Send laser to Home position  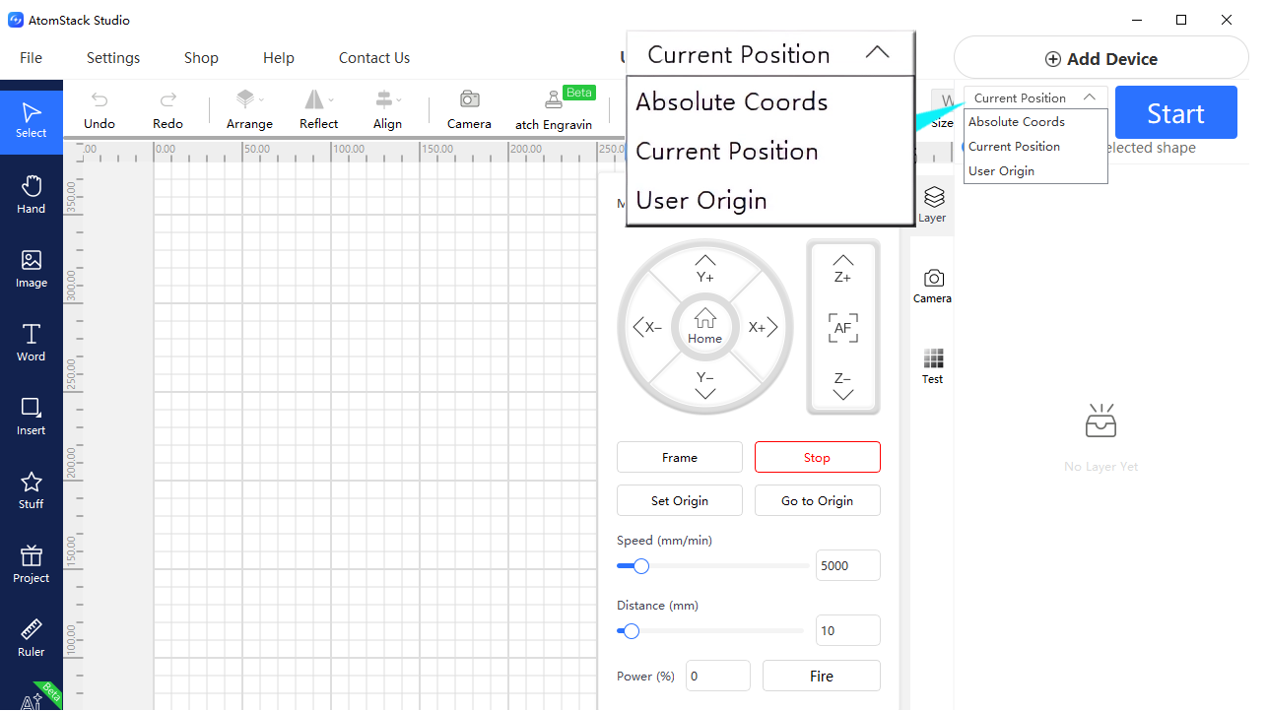click(x=705, y=327)
